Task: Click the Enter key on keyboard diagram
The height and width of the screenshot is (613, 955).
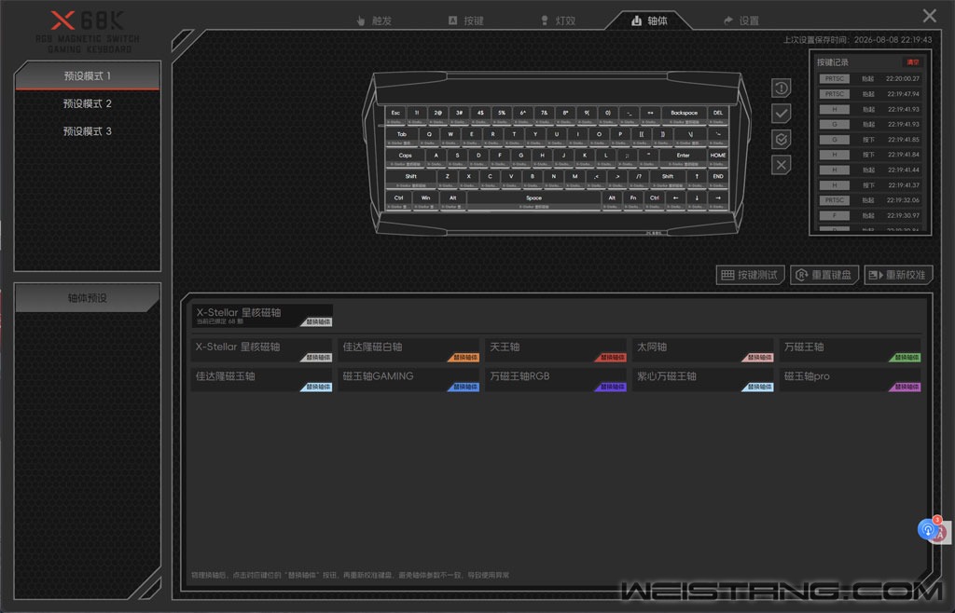Action: [683, 157]
